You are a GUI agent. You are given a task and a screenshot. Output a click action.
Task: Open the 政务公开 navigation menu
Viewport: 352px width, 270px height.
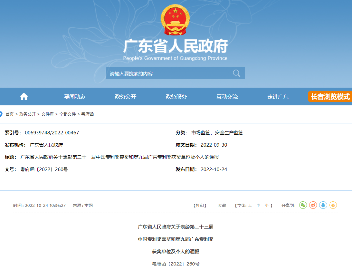click(126, 96)
